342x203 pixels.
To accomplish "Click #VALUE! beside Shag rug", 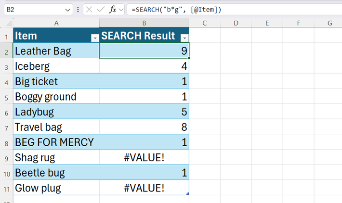I will point(144,157).
